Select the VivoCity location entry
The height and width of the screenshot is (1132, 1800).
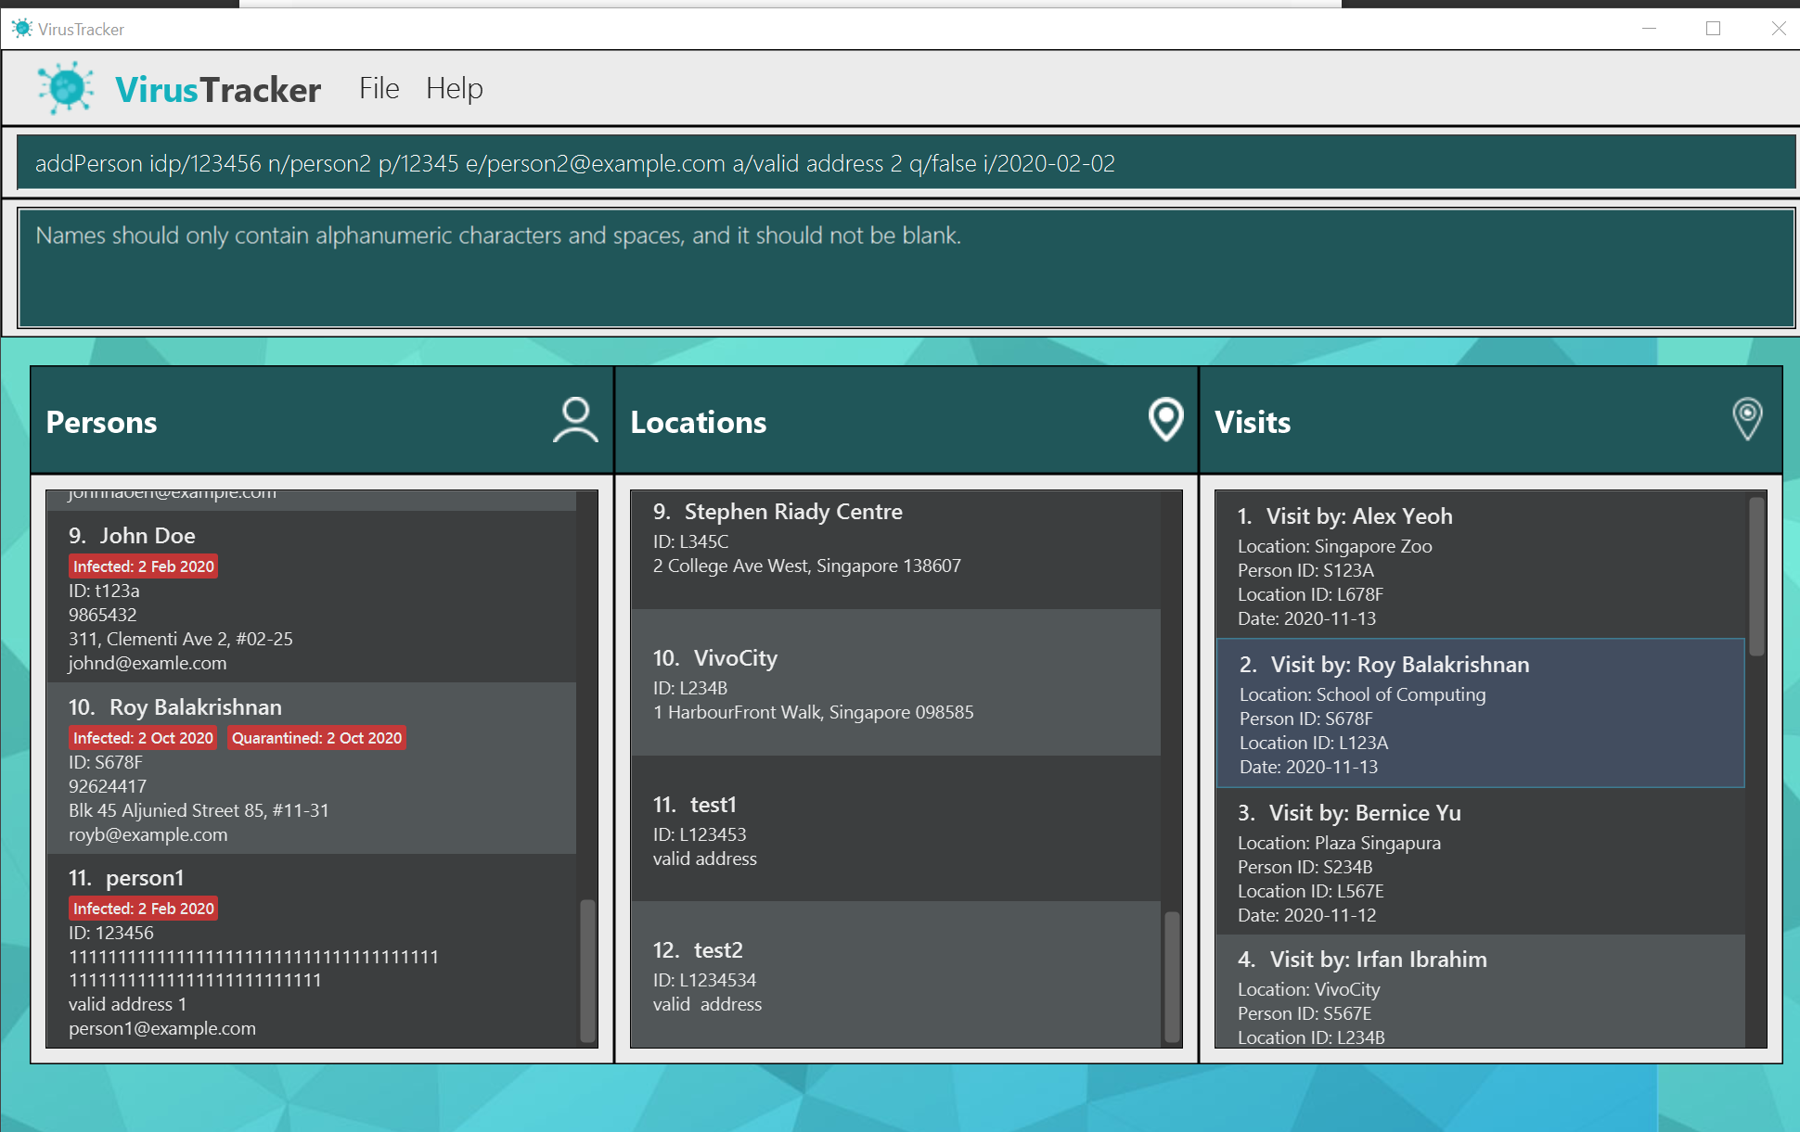pos(895,683)
